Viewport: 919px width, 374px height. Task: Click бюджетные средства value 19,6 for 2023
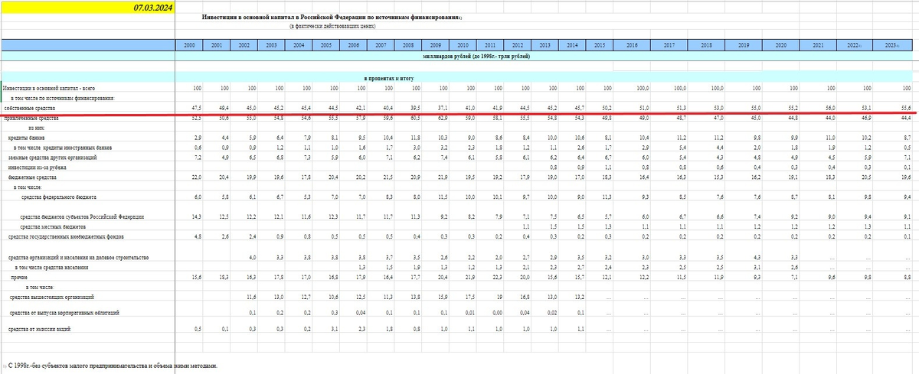(x=907, y=176)
